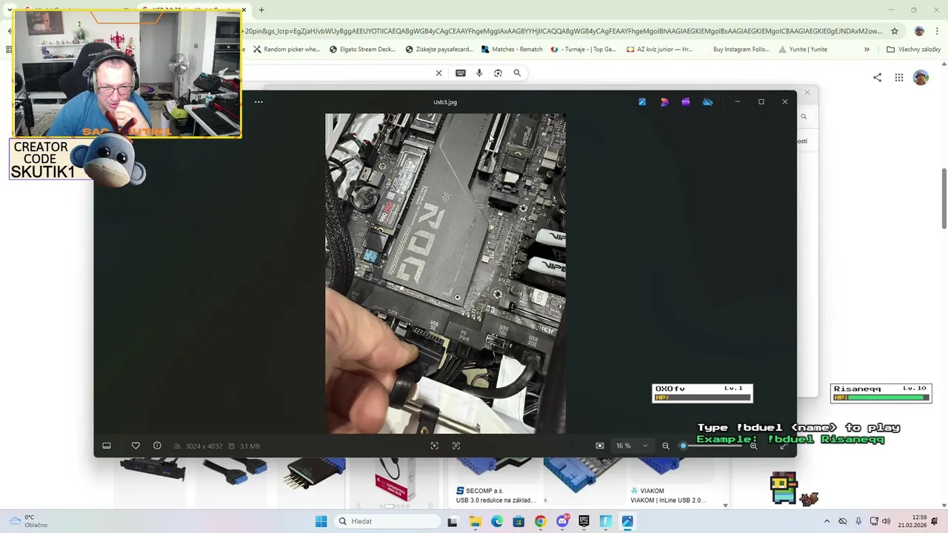
Task: Open the 16 % zoom level dropdown
Action: tap(632, 446)
